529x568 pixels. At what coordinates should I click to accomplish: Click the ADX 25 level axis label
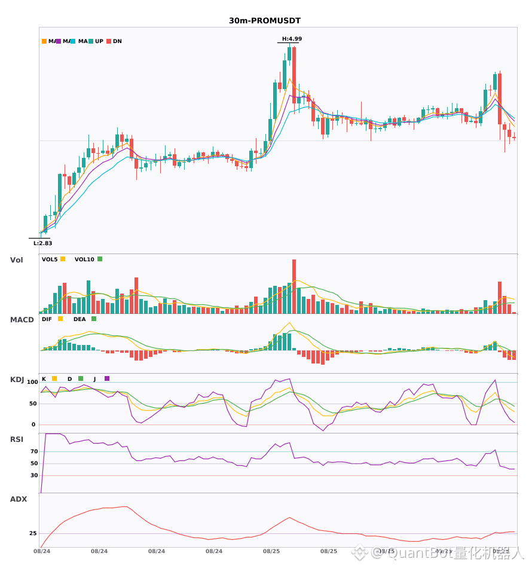[33, 533]
